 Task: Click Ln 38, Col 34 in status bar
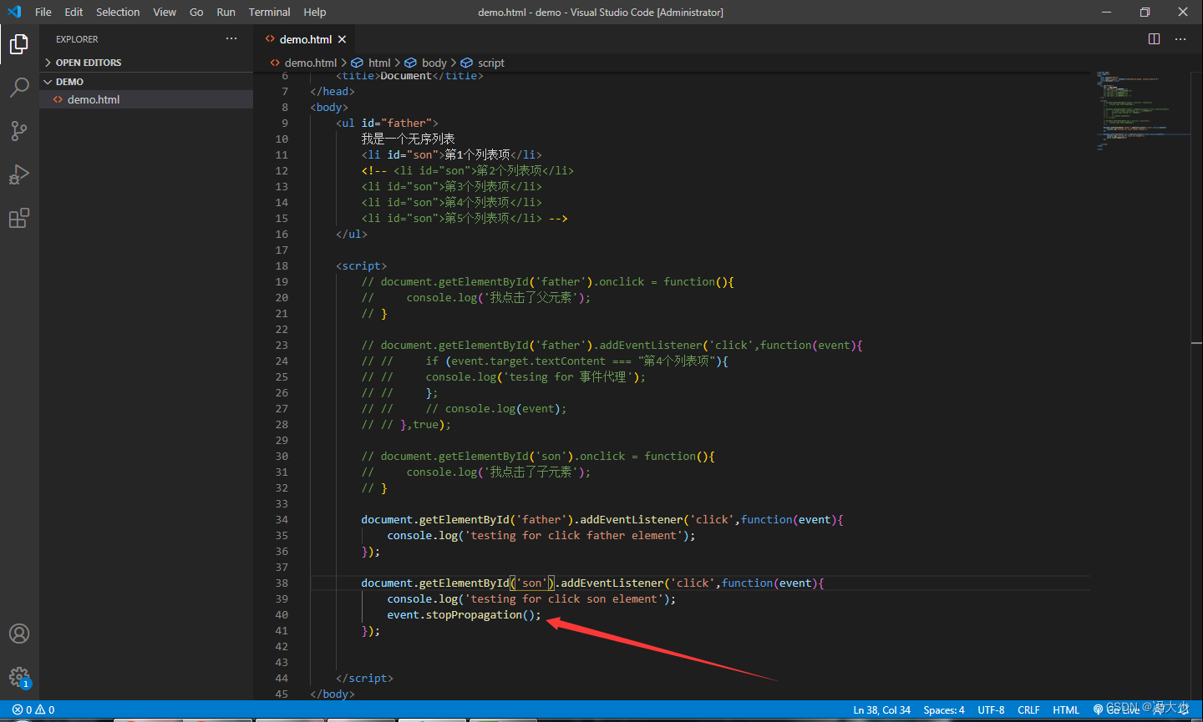pyautogui.click(x=881, y=710)
